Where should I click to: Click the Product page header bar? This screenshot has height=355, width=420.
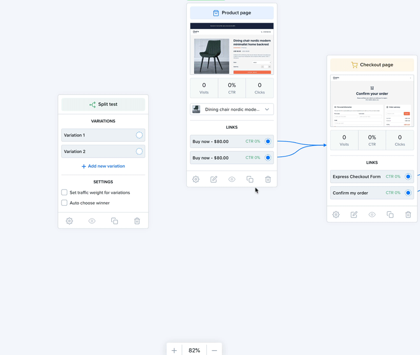pos(232,13)
